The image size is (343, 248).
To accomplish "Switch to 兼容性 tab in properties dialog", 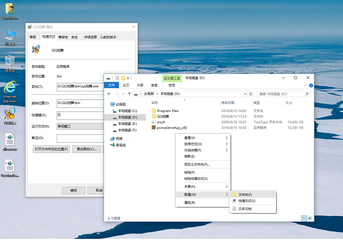I will [x=63, y=37].
